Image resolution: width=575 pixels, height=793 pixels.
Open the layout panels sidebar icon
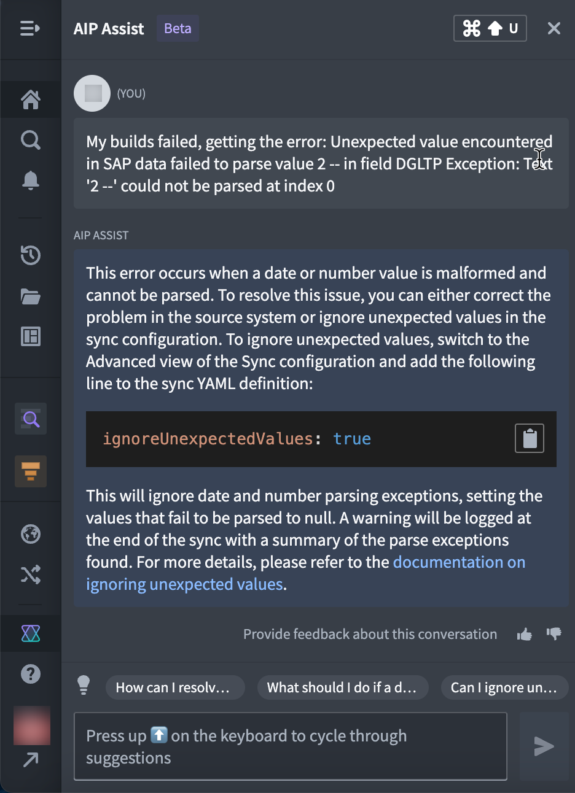click(x=30, y=336)
